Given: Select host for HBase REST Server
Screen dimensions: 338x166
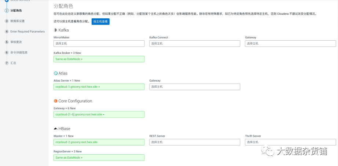Looking at the screenshot, I should 195,142.
